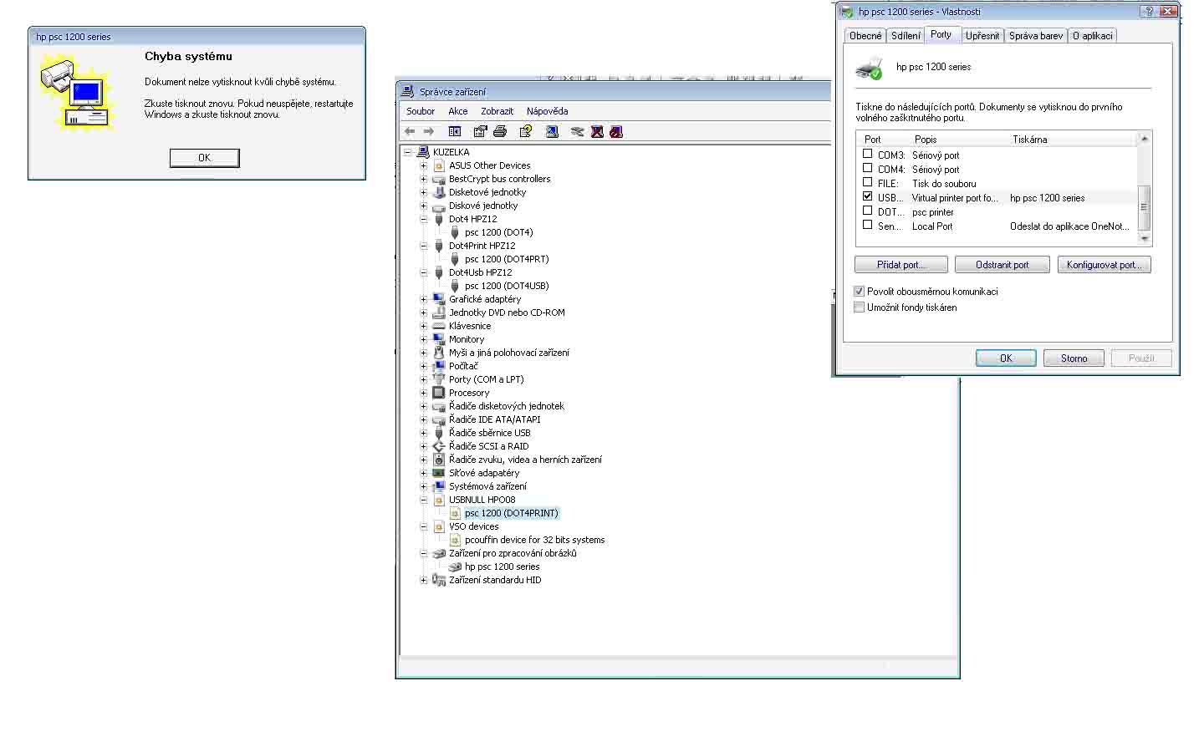
Task: Click the last dark-red toolbar icon after the red X
Action: coord(616,131)
